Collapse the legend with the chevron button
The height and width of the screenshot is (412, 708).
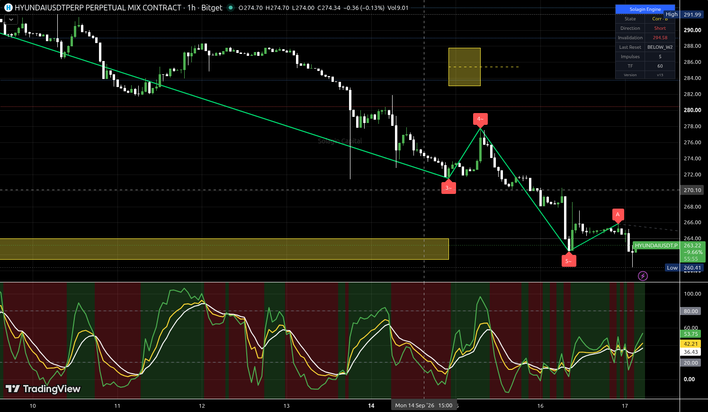tap(10, 20)
